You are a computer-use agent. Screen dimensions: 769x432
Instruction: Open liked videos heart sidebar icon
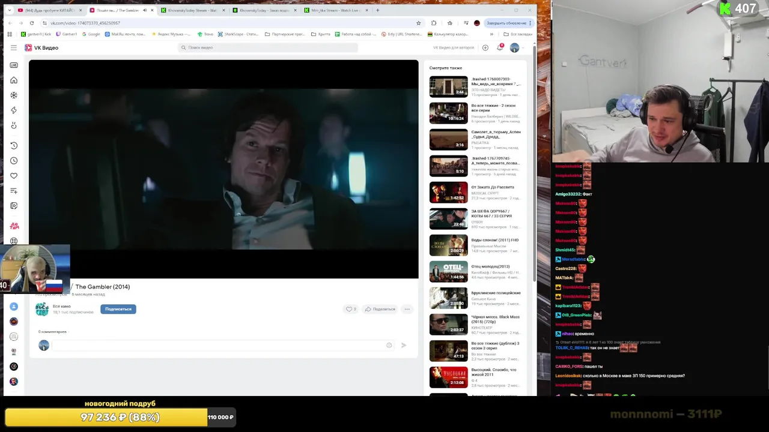[x=14, y=176]
